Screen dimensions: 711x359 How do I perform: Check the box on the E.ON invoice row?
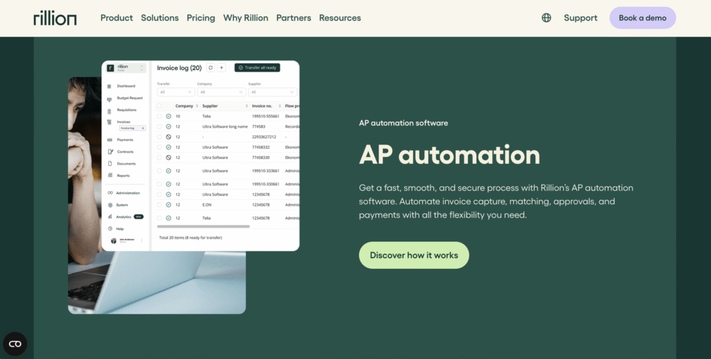coord(159,205)
